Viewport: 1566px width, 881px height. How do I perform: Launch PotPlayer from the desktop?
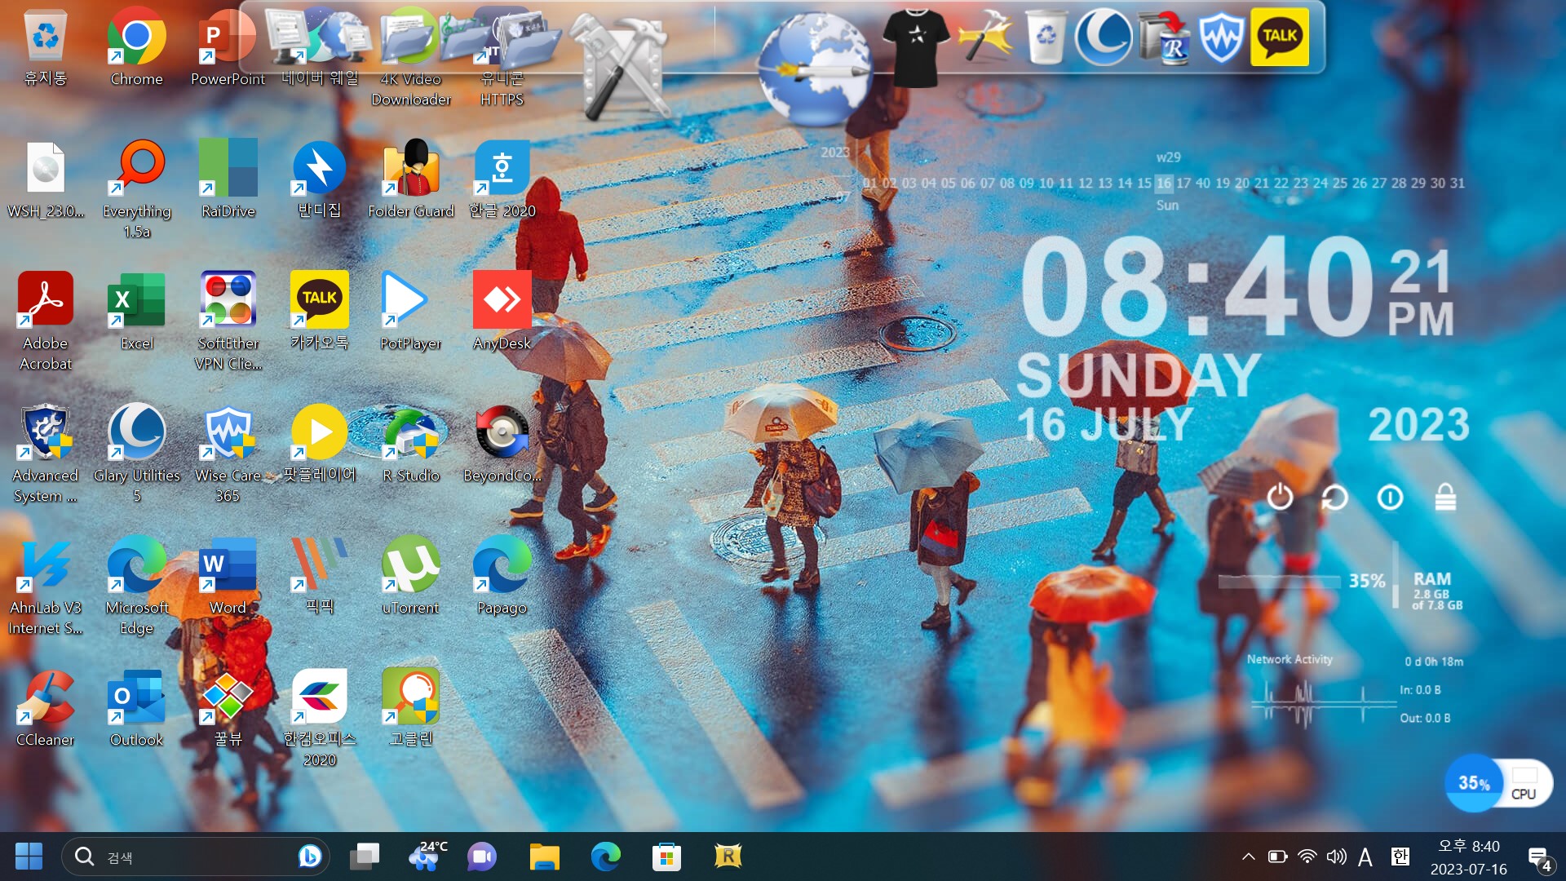click(410, 312)
